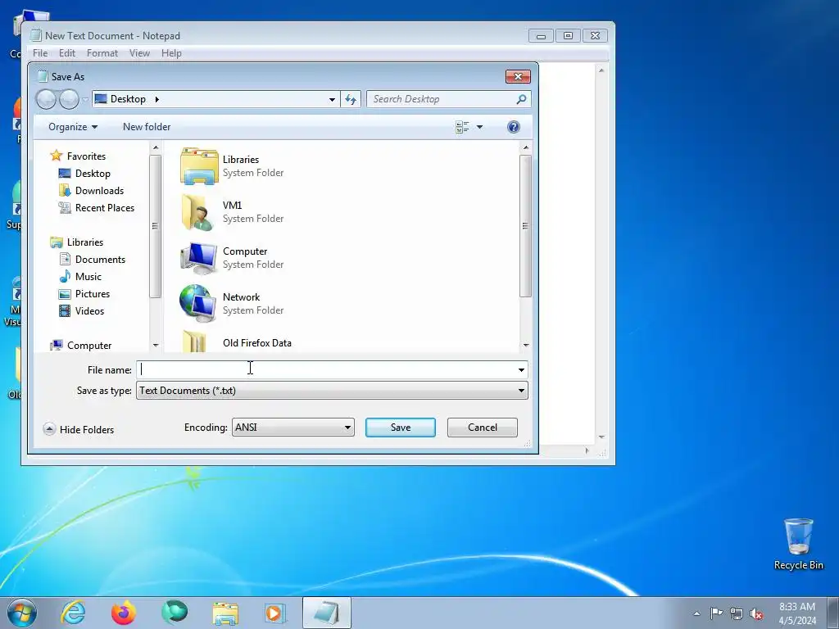
Task: Open Windows Media Player from the taskbar
Action: (x=275, y=613)
